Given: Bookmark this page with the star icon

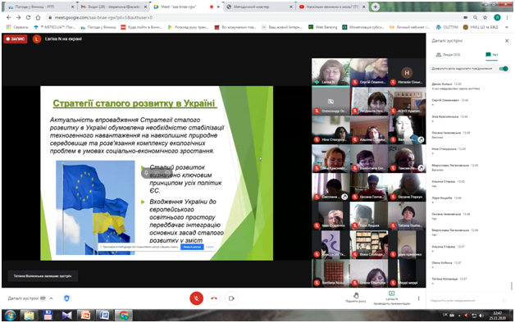Looking at the screenshot, I should (485, 17).
